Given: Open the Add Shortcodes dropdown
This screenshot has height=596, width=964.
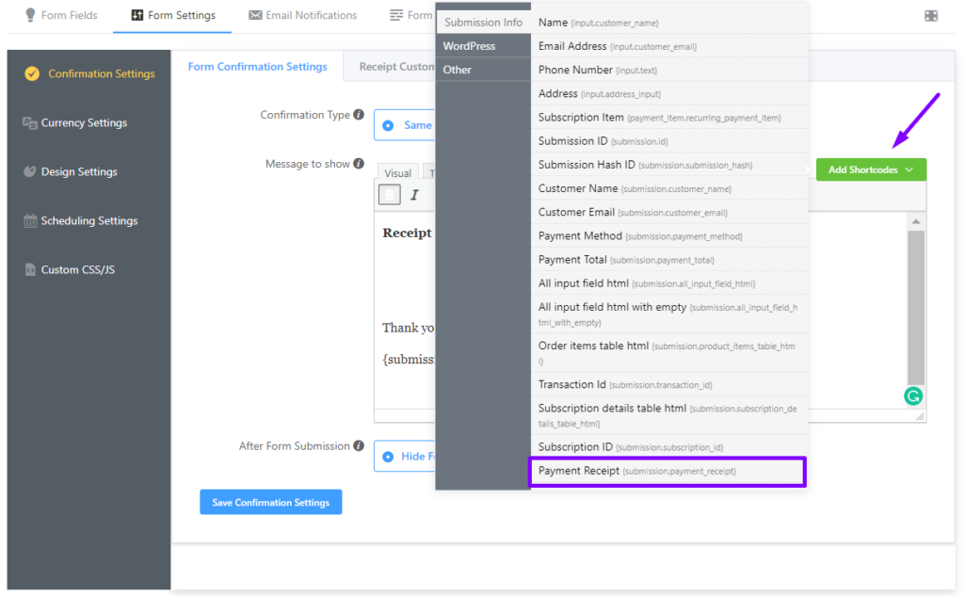Looking at the screenshot, I should click(x=871, y=169).
